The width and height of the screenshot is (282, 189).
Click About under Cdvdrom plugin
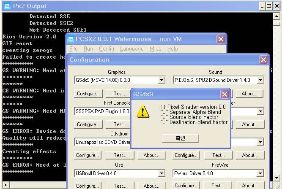click(x=151, y=155)
